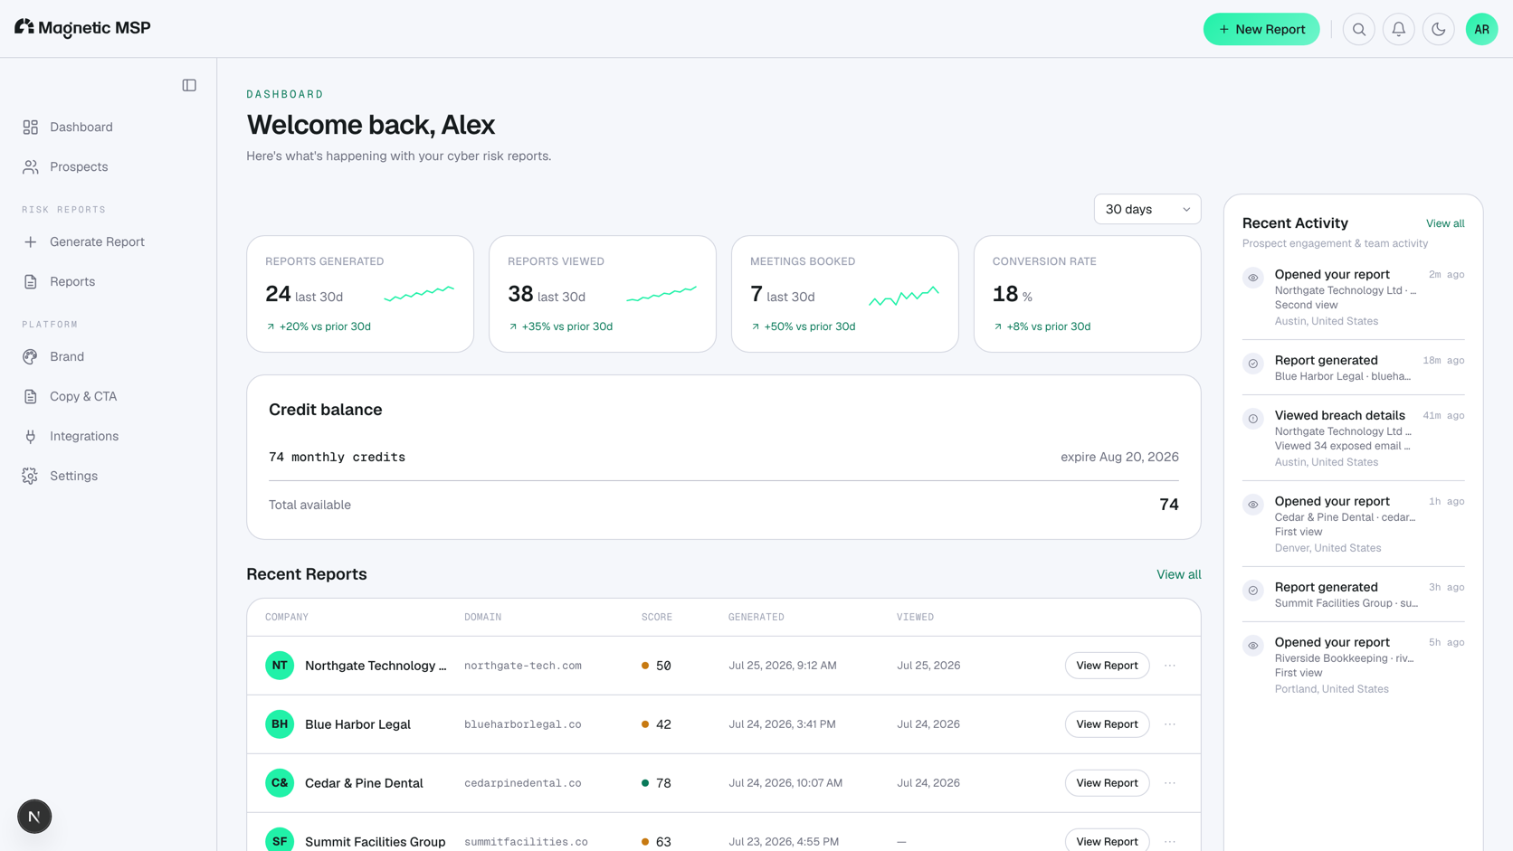Open the Reports Generated stat card
This screenshot has width=1513, height=851.
(x=360, y=294)
